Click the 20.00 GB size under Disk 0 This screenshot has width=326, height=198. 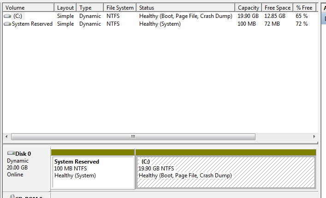point(17,168)
